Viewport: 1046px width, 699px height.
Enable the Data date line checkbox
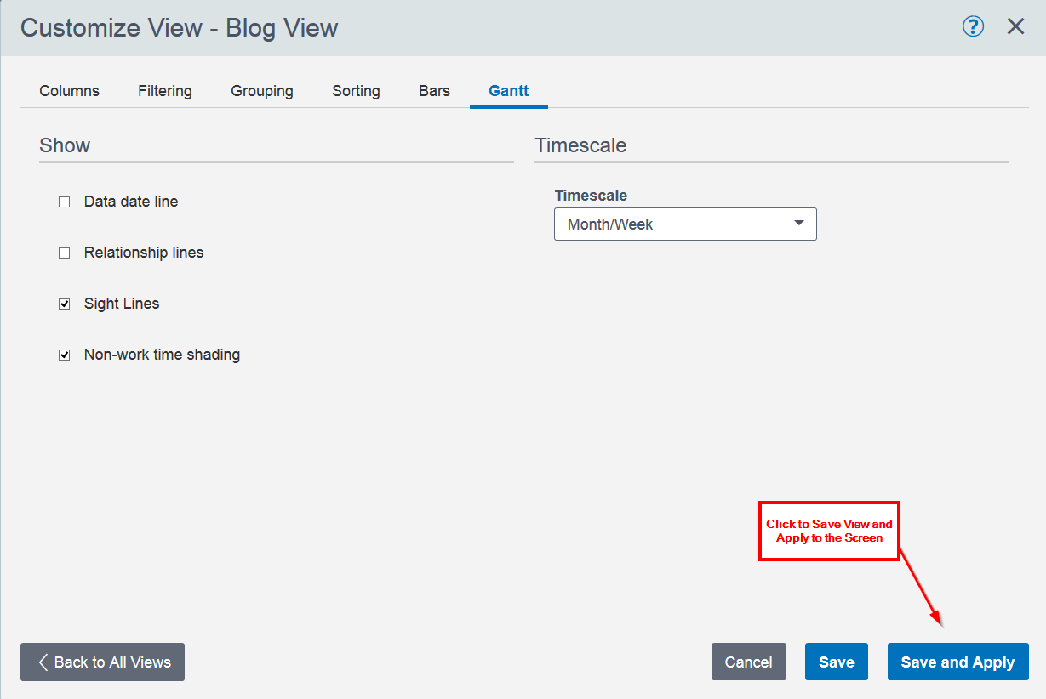tap(64, 202)
